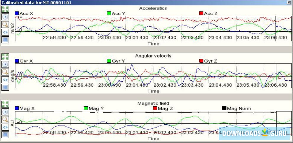The height and width of the screenshot is (143, 293).
Task: Click the blue Gyr X legend swatch
Action: tap(17, 61)
